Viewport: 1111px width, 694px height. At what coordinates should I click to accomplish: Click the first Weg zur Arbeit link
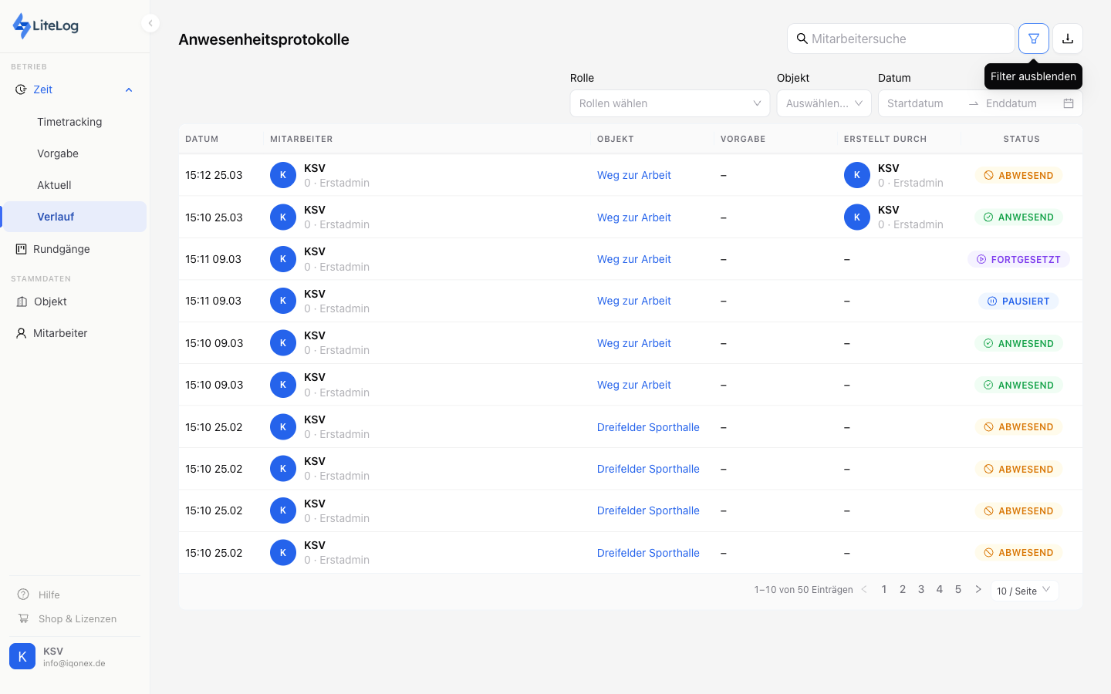pyautogui.click(x=633, y=175)
